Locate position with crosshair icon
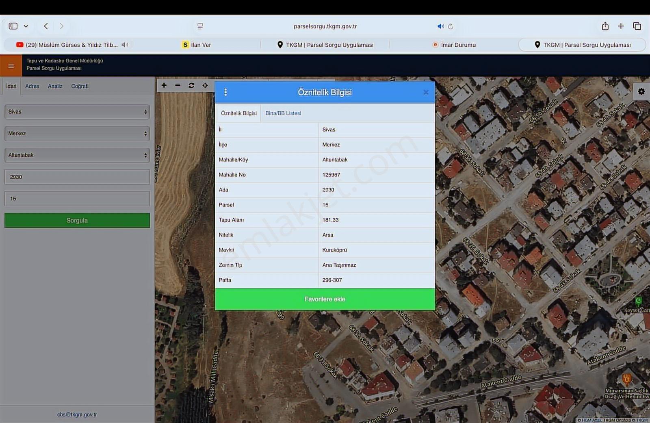The image size is (650, 423). pyautogui.click(x=205, y=85)
